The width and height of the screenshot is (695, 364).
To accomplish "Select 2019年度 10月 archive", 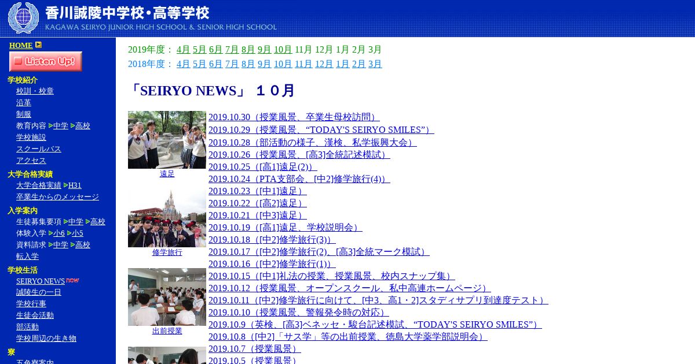I will [x=283, y=50].
